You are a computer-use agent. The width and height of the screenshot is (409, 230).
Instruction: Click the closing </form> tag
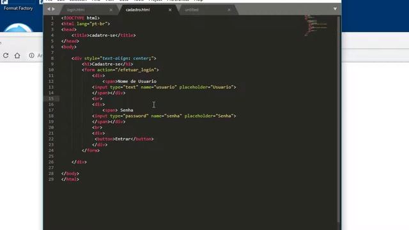[91, 151]
